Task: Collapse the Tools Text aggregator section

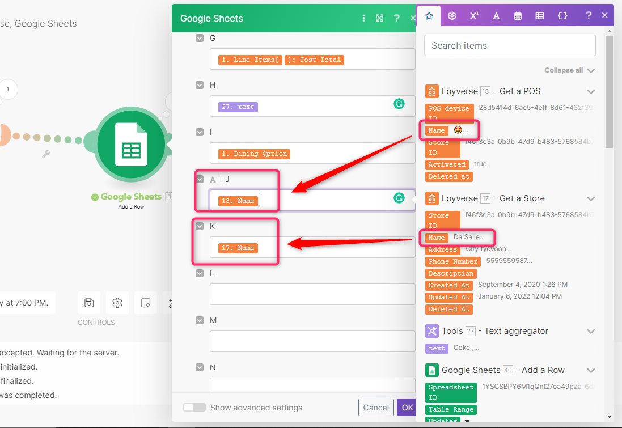Action: tap(591, 331)
